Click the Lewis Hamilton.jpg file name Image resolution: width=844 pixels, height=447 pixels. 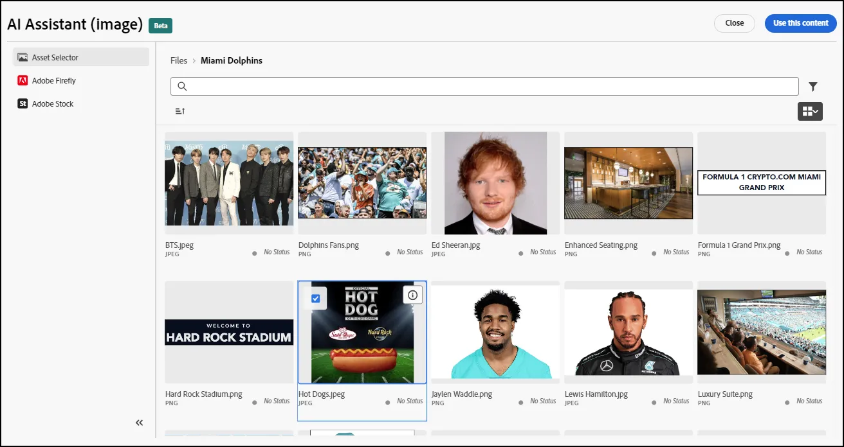coord(596,394)
